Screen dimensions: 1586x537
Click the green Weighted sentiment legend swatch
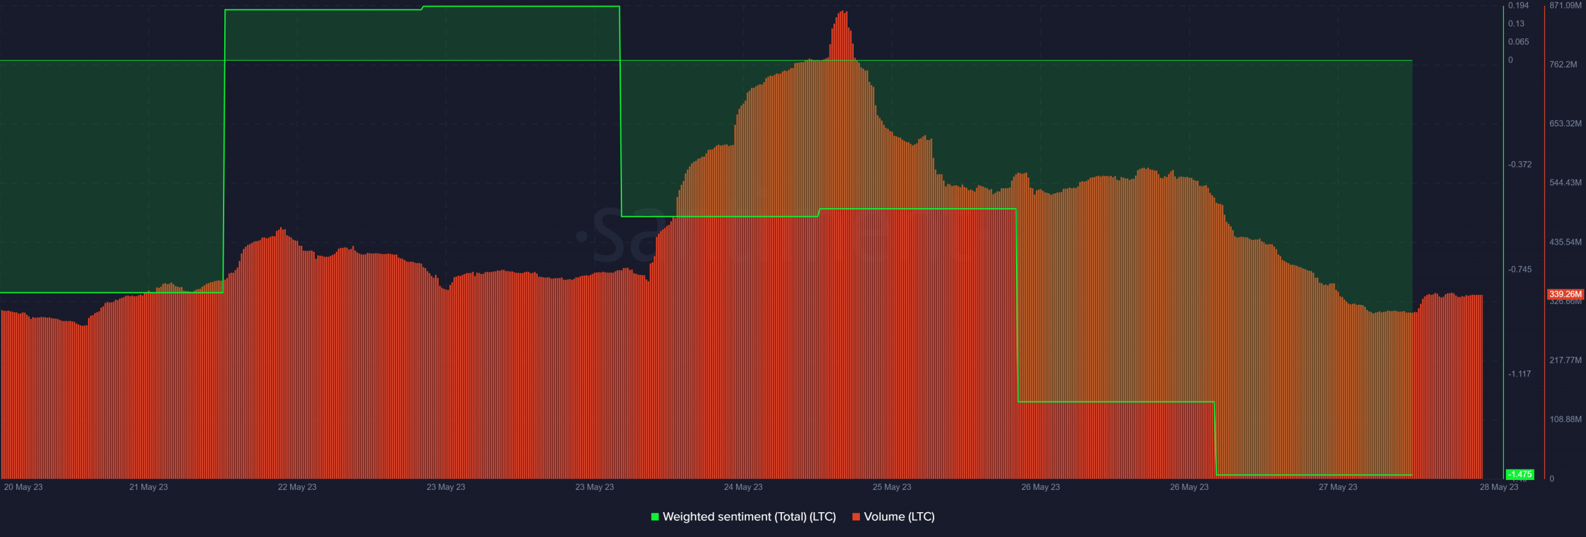coord(655,517)
